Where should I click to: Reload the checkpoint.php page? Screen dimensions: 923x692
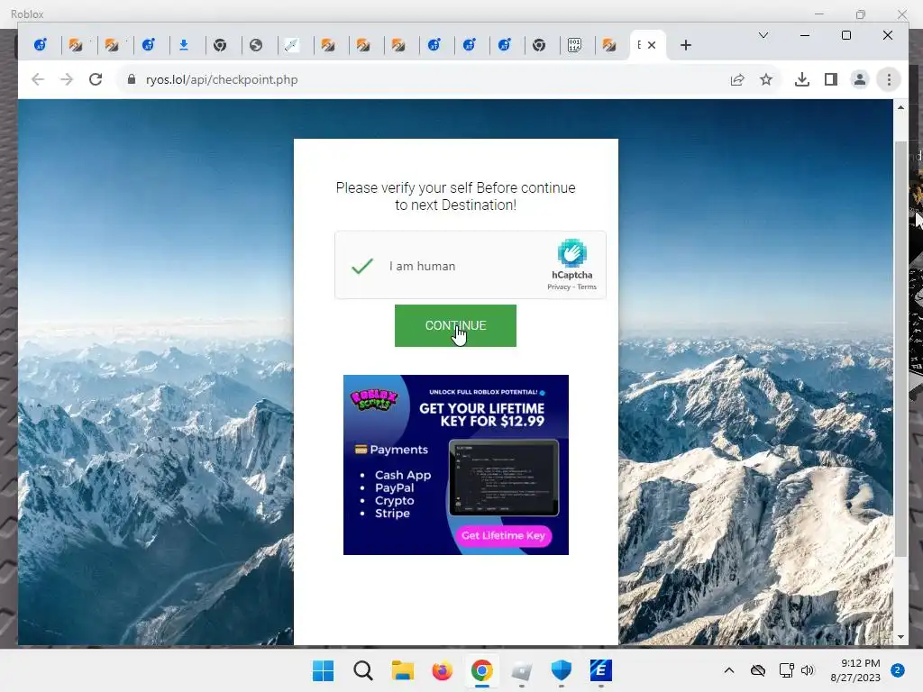click(96, 79)
